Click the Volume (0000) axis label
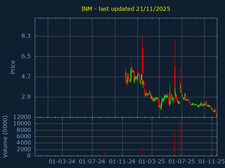Viewport: 225px width, 168px height. [5, 136]
